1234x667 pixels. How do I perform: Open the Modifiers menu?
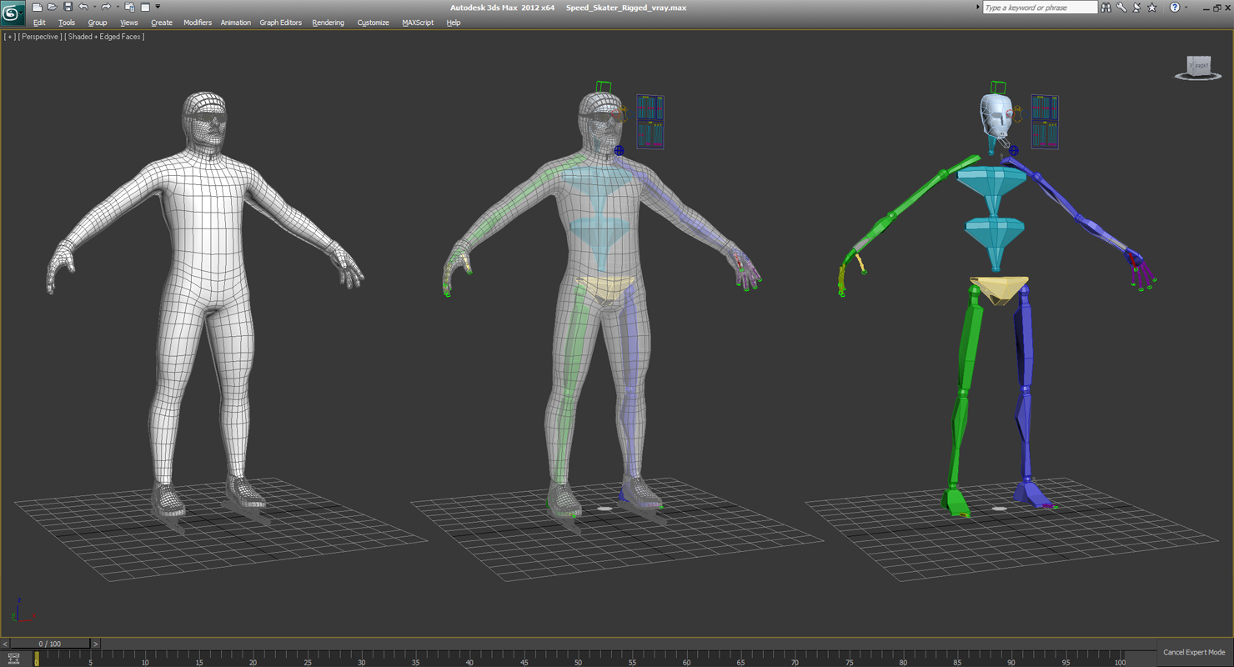(198, 23)
